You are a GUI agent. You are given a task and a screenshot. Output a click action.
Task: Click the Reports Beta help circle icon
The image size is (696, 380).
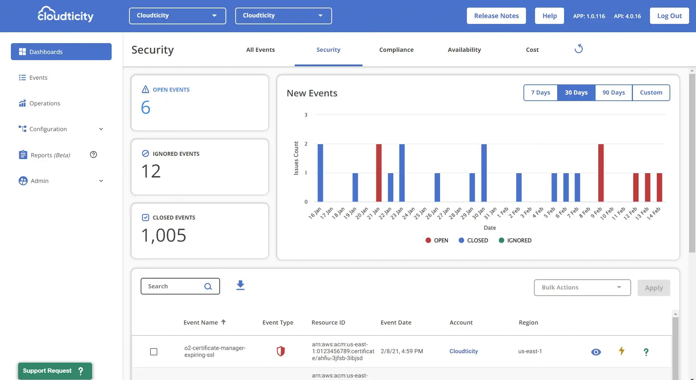tap(94, 155)
